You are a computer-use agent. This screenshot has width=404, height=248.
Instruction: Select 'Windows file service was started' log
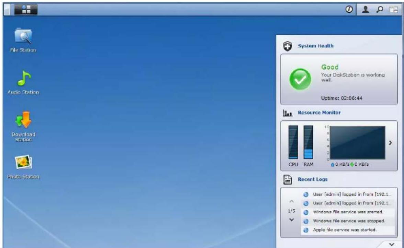tap(348, 212)
